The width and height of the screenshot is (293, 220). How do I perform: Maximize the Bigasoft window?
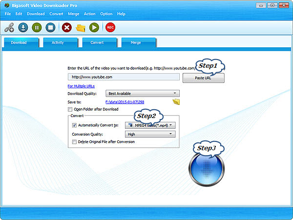point(272,5)
